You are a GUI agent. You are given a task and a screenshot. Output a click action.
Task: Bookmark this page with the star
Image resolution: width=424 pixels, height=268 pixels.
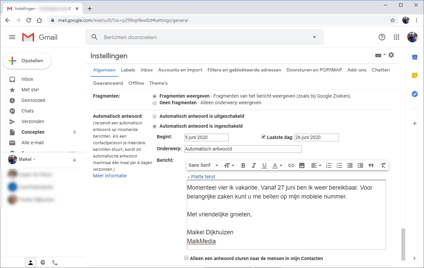tap(393, 20)
